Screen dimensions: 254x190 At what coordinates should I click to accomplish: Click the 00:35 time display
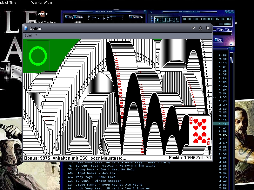(171, 20)
